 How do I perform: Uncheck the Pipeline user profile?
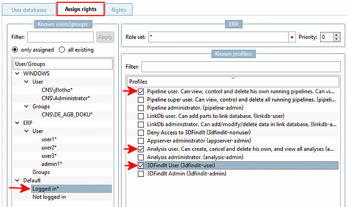141,91
